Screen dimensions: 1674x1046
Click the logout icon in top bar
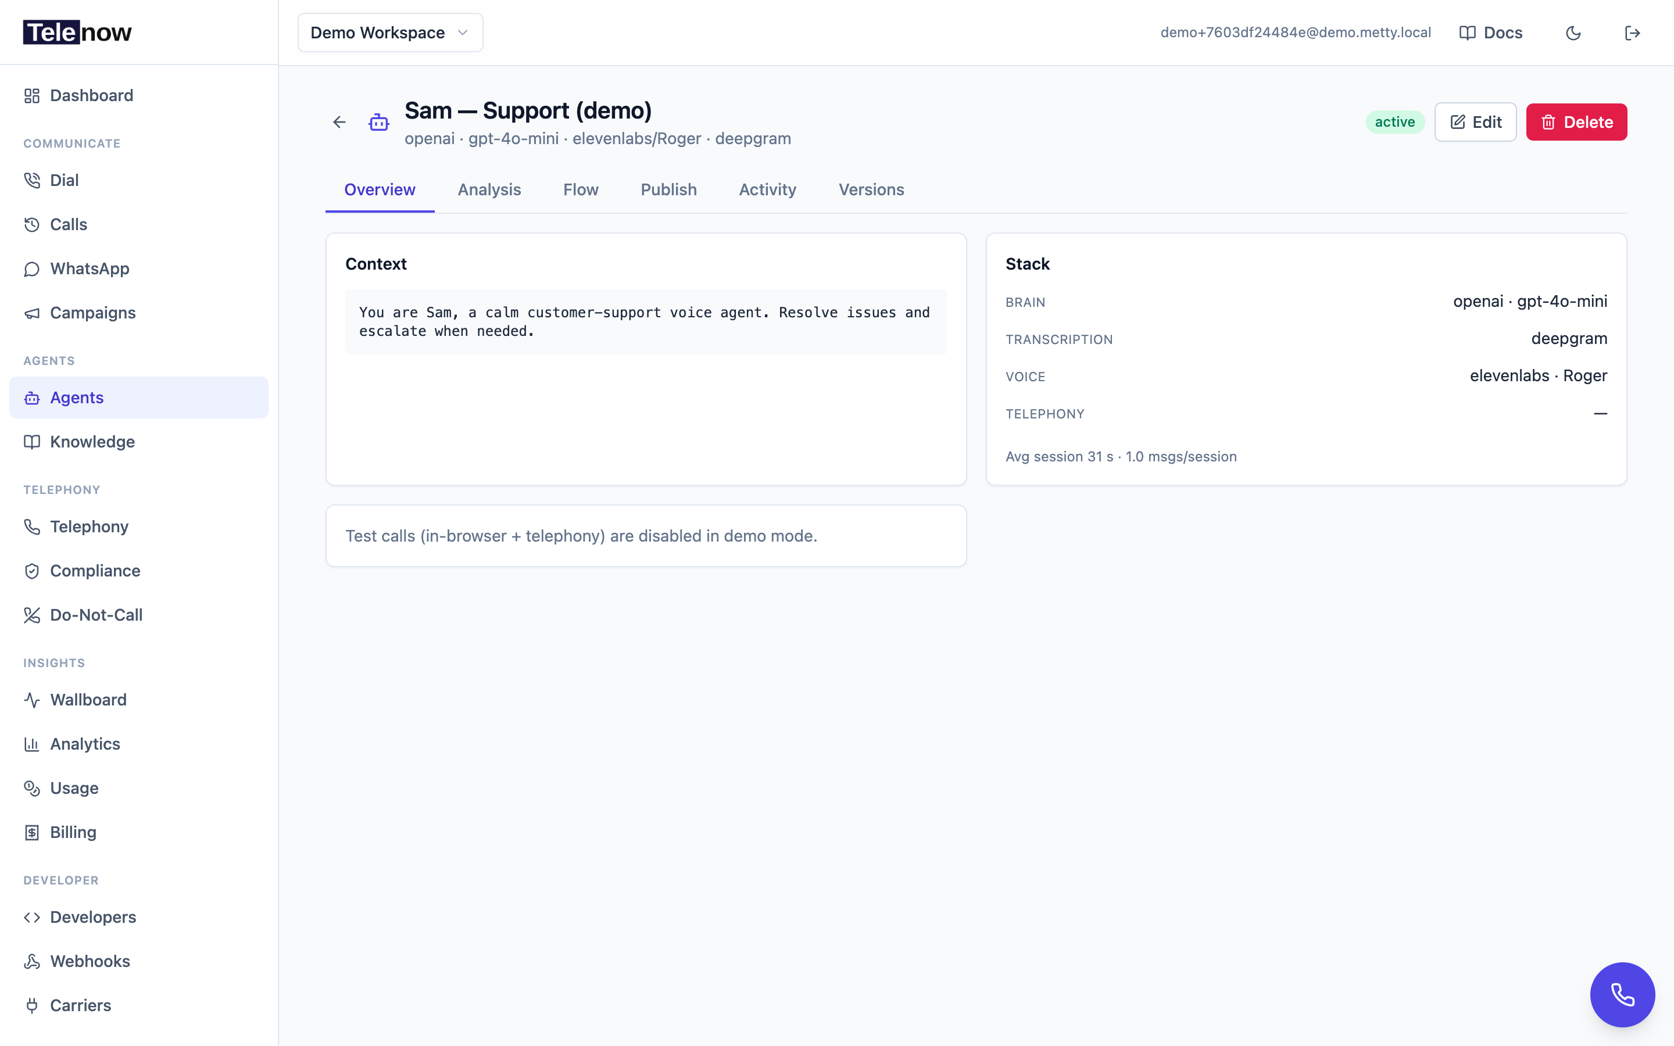click(x=1633, y=33)
